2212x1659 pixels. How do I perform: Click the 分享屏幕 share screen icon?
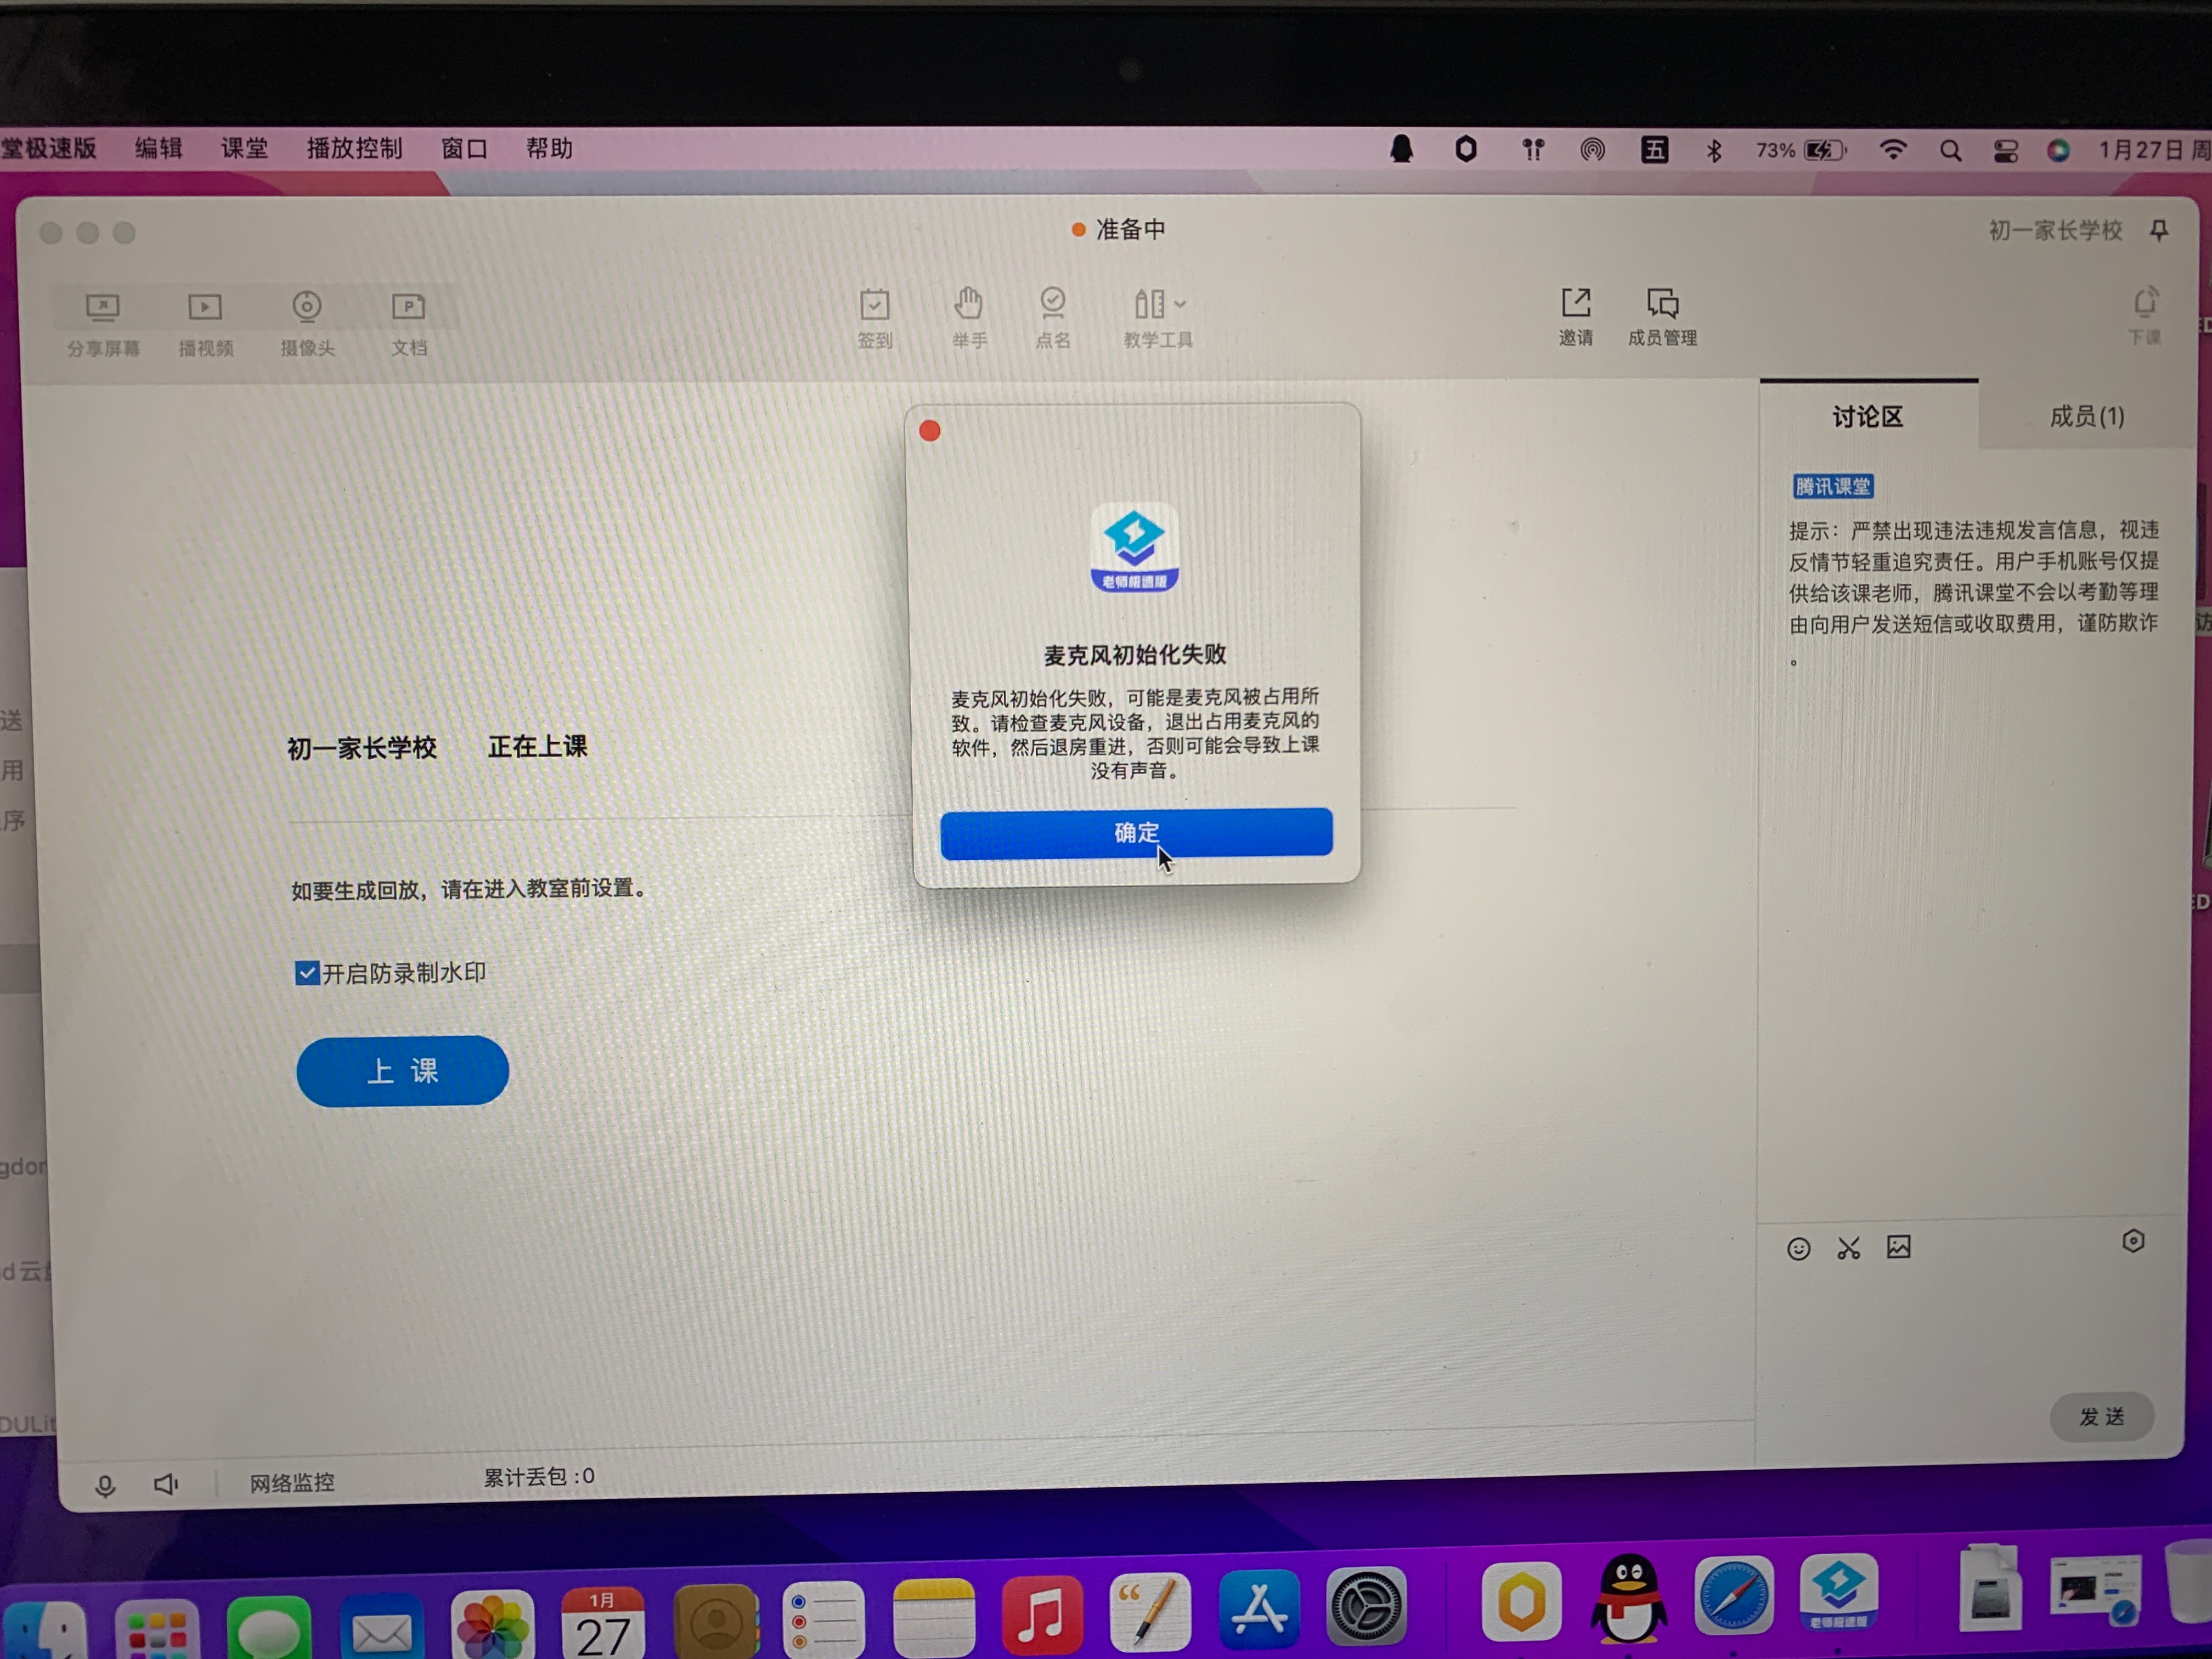tap(103, 308)
